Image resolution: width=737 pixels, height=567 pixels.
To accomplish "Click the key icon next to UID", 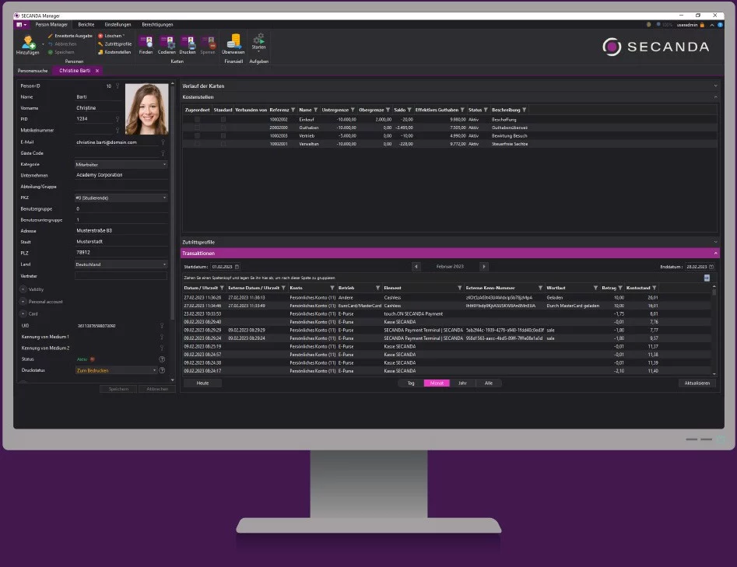I will pos(162,326).
